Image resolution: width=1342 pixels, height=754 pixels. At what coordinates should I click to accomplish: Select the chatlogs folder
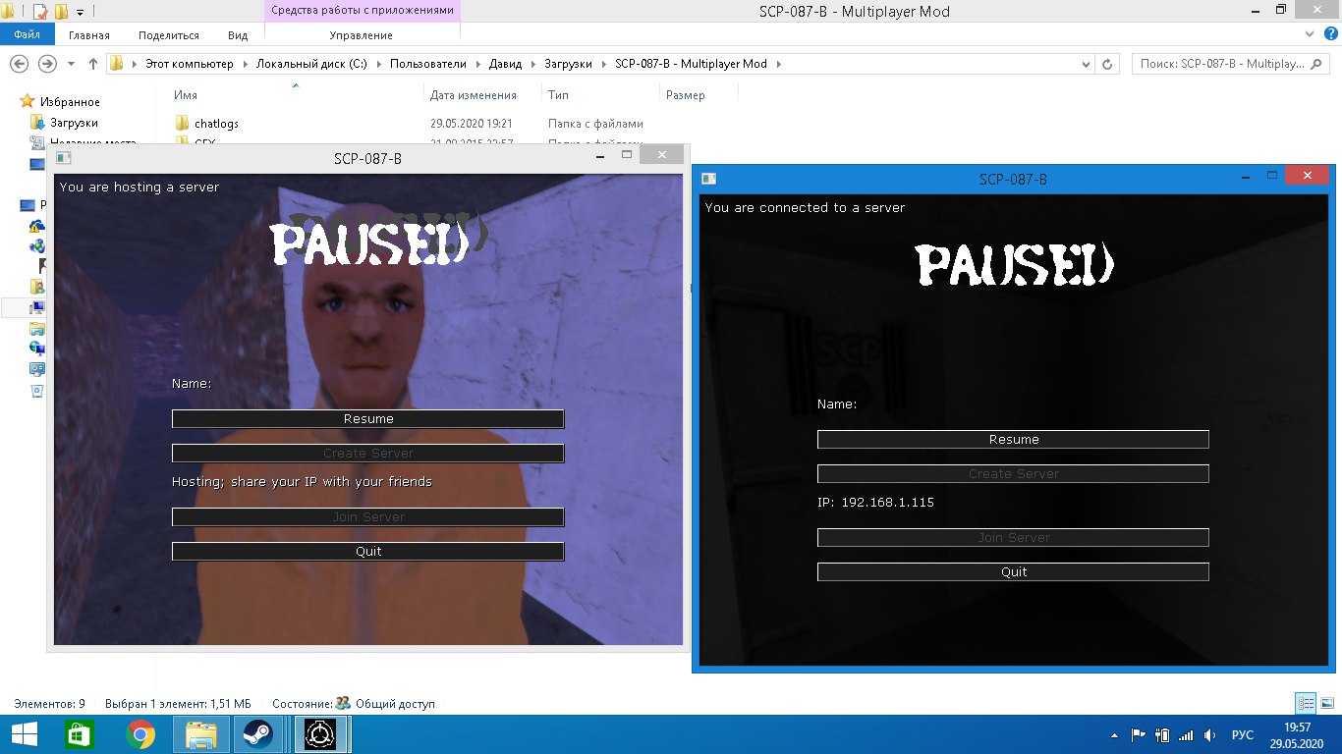[x=216, y=124]
